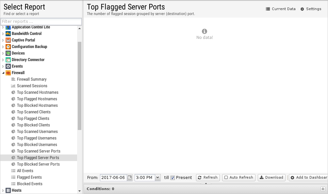Click pie chart icon for Top Blocked Hostnames
328x194 pixels.
pos(13,105)
